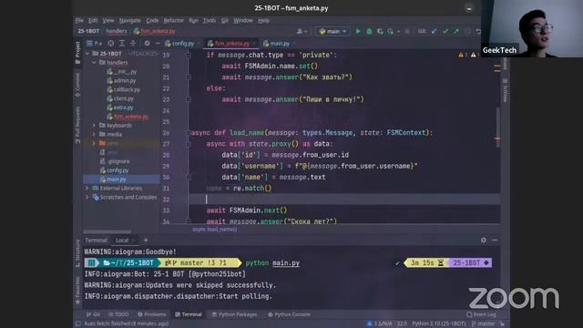Hide the Terminal panel with the minus icon
This screenshot has width=583, height=328.
(x=495, y=241)
